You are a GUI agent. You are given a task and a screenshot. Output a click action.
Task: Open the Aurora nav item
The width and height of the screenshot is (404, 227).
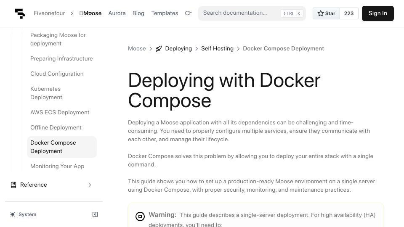117,13
